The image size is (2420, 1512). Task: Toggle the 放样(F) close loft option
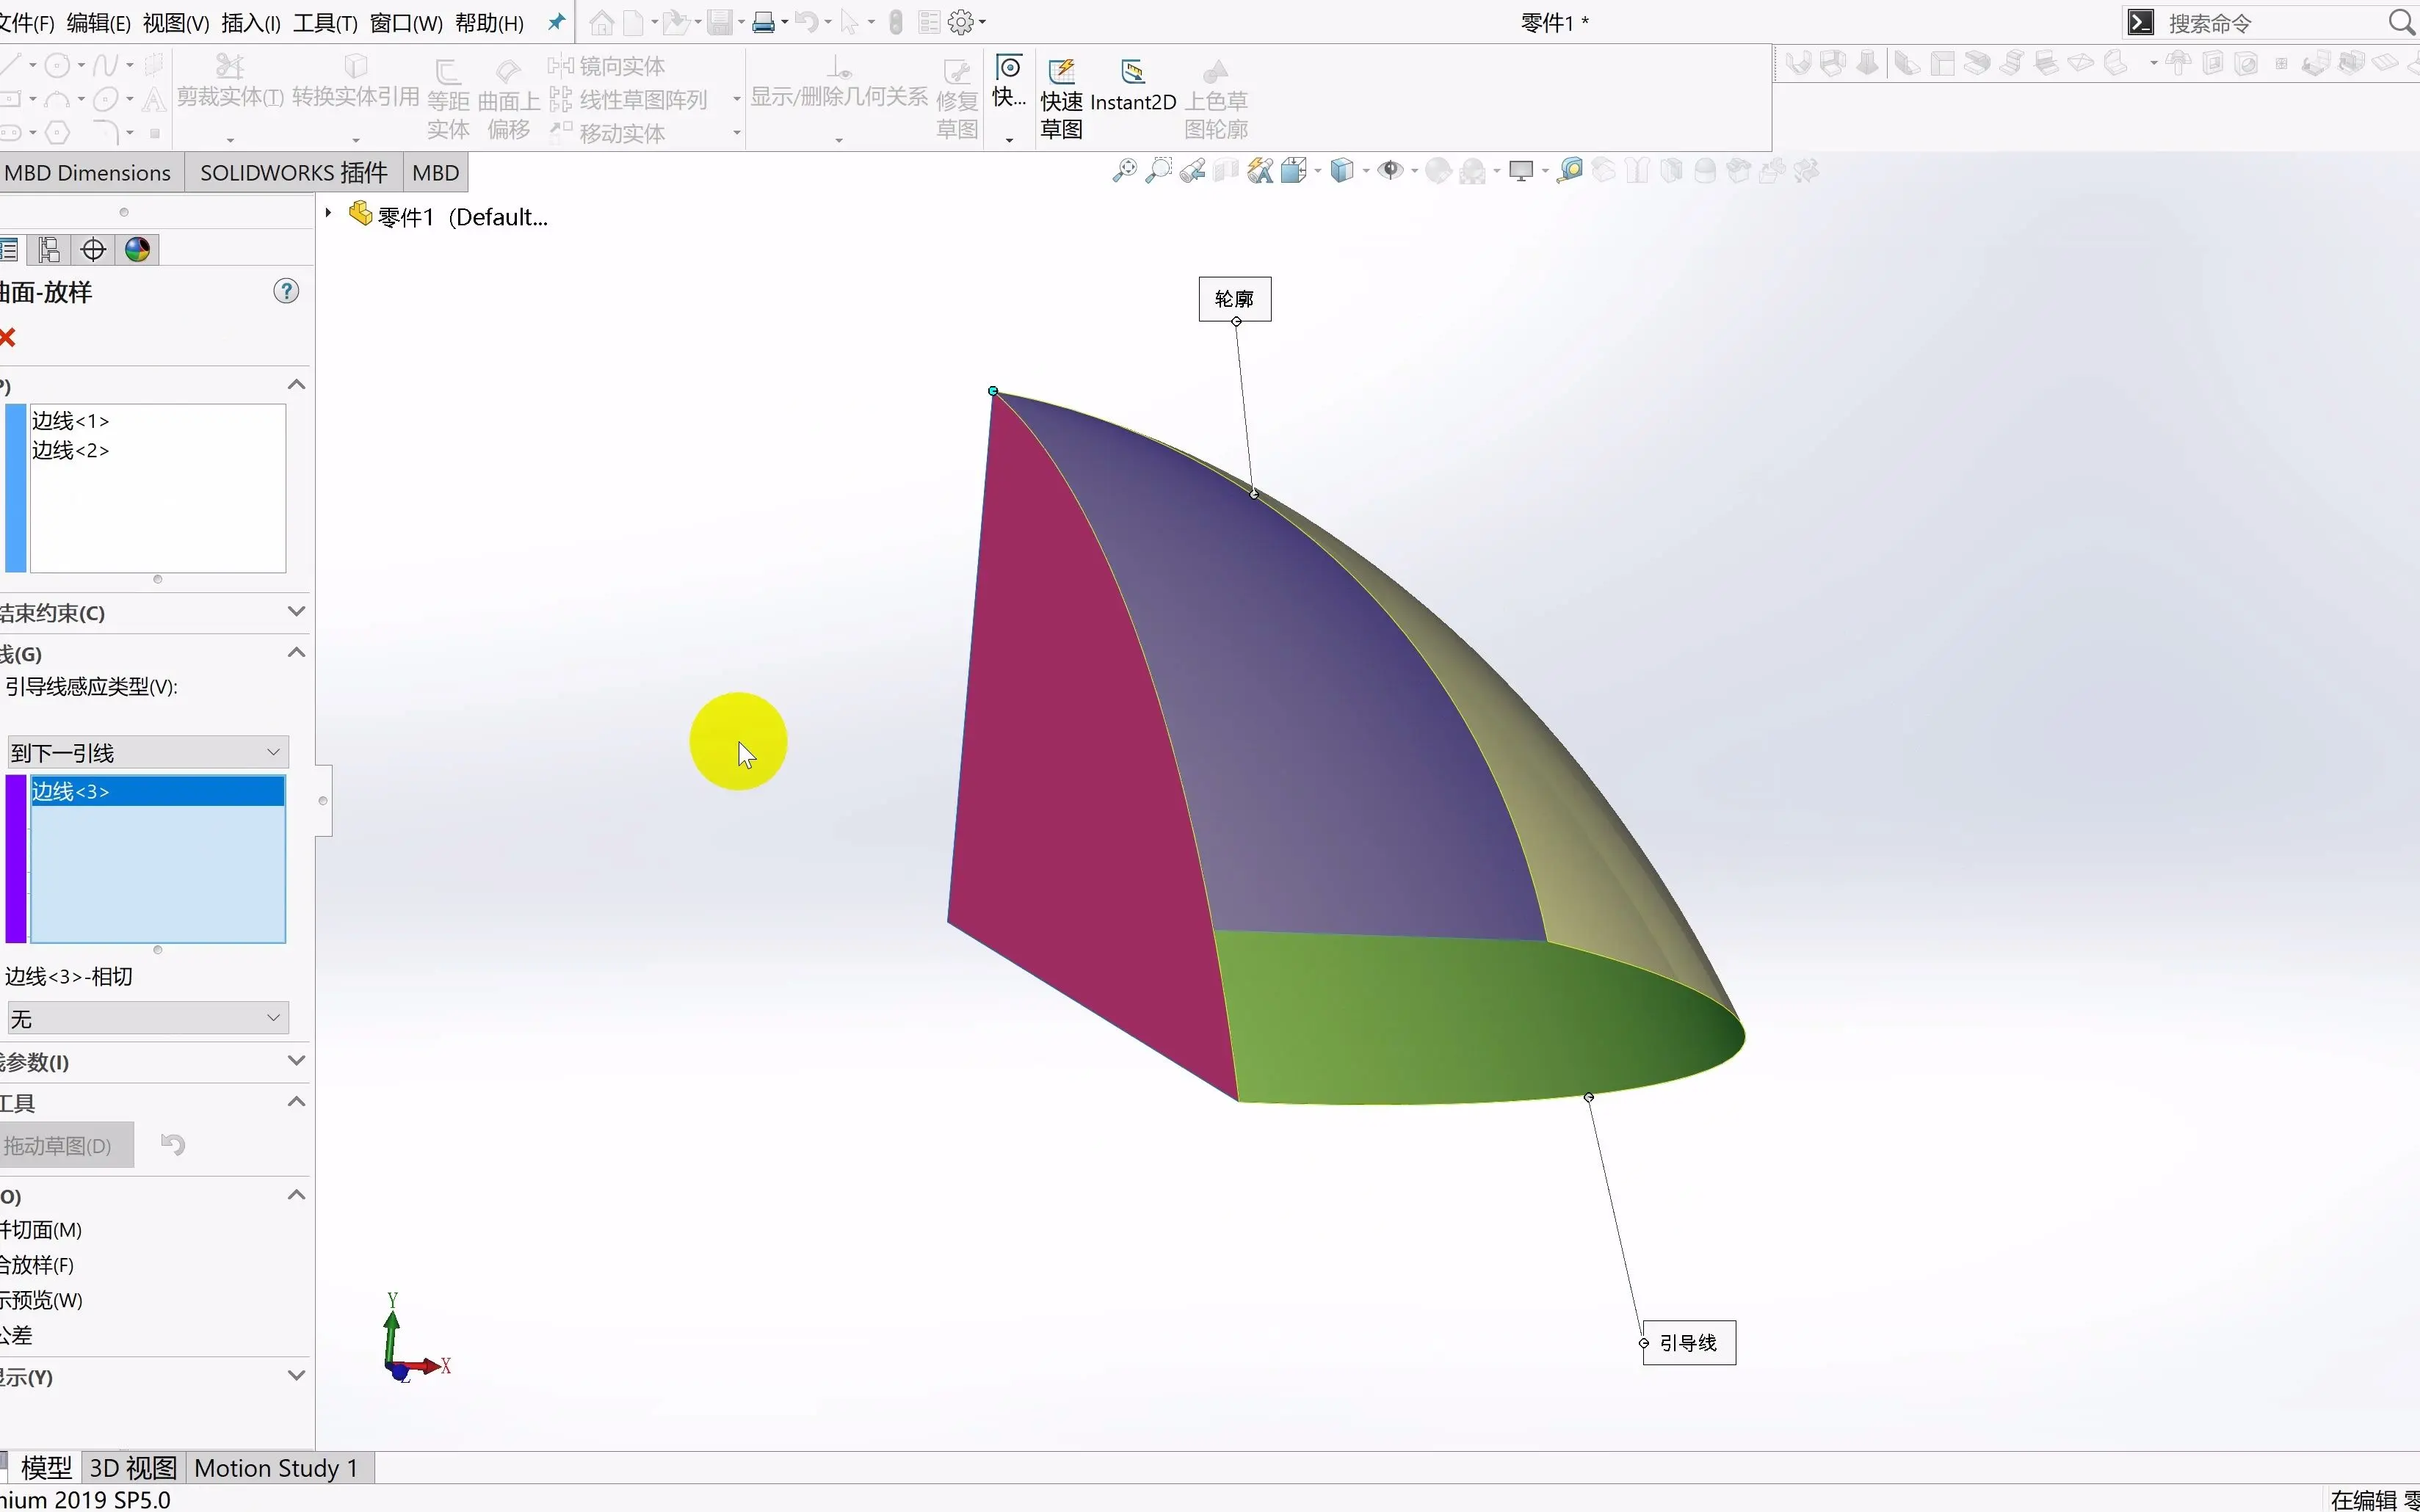37,1265
